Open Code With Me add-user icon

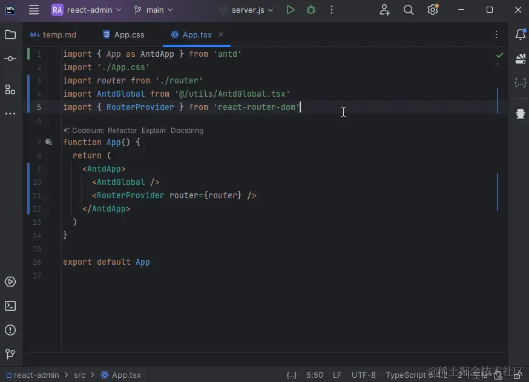[x=385, y=10]
